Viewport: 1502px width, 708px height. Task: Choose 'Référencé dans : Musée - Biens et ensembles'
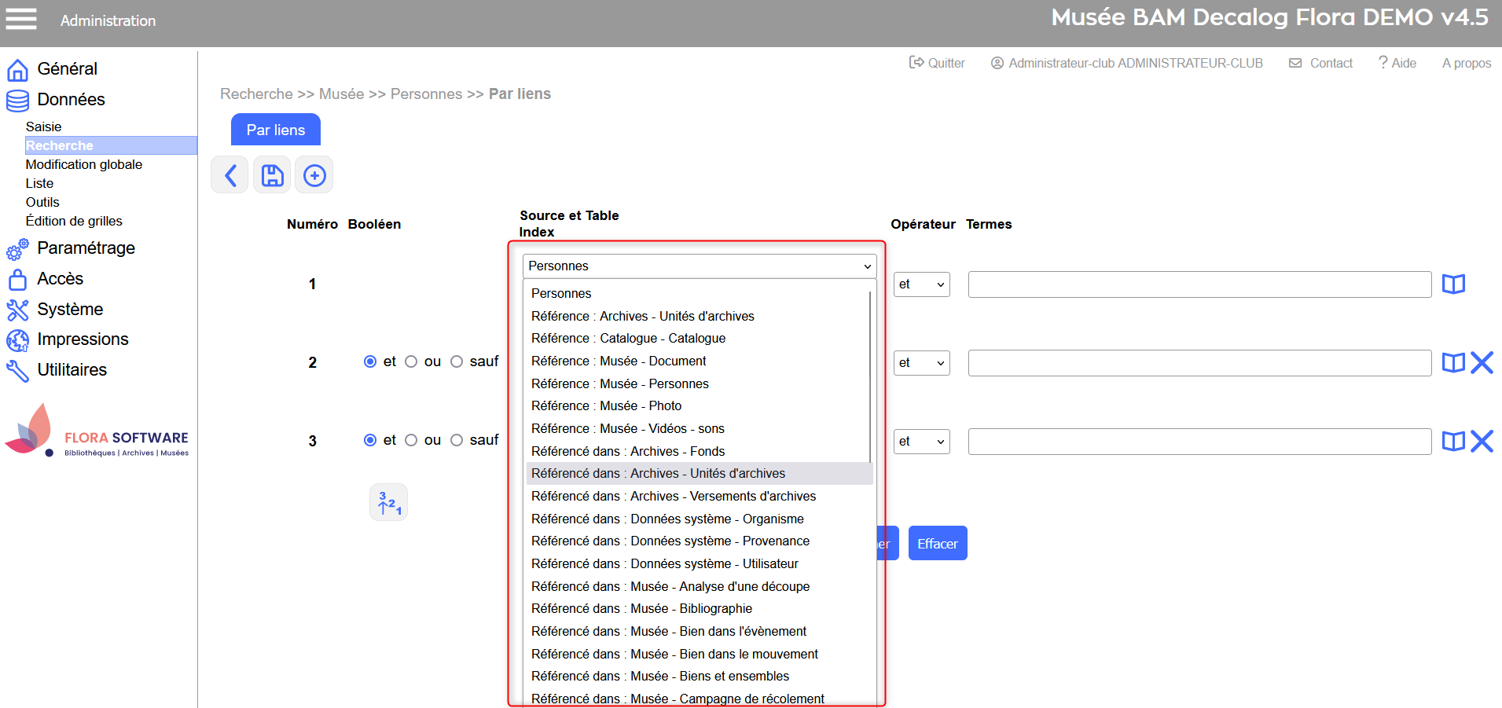698,676
